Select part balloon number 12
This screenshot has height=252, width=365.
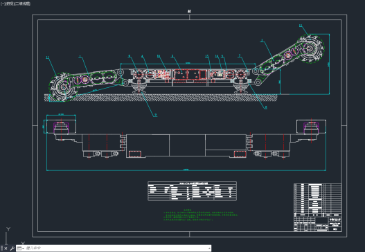coord(301,26)
